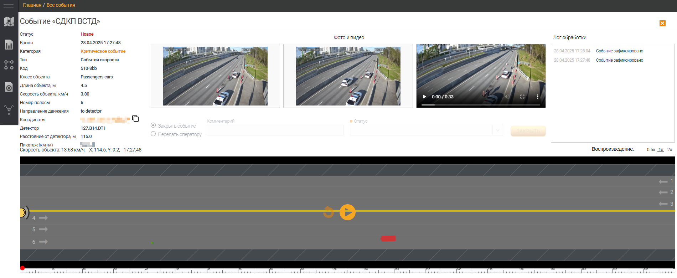Copy the coordinates to clipboard
The image size is (677, 278).
pyautogui.click(x=135, y=119)
